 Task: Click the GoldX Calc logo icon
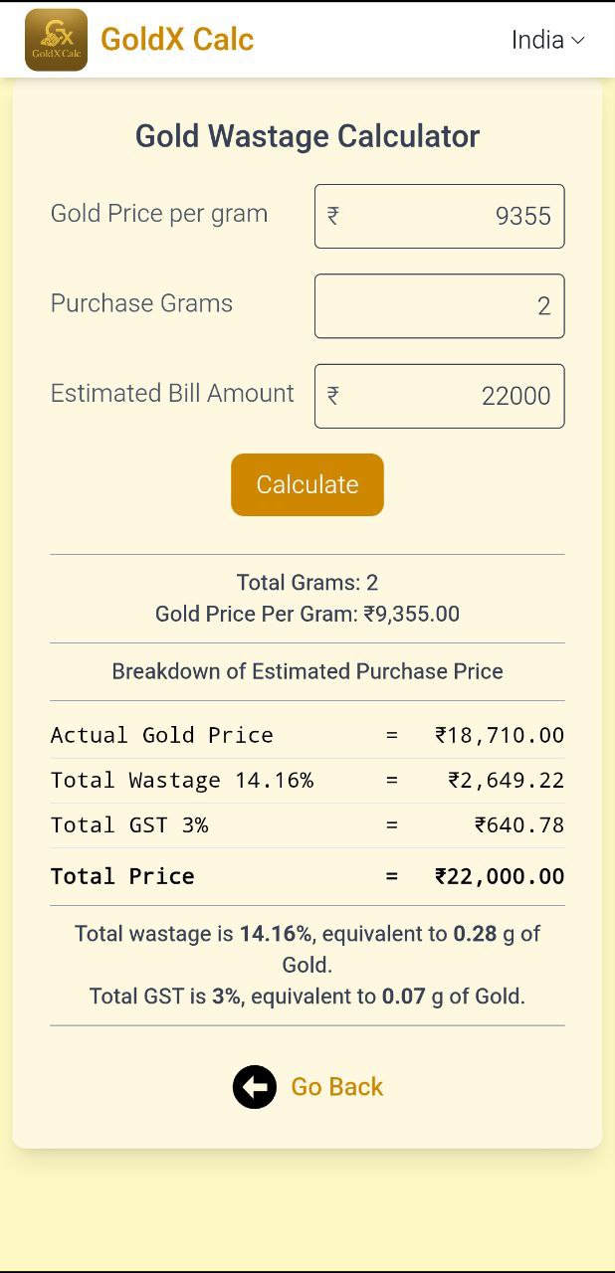56,40
